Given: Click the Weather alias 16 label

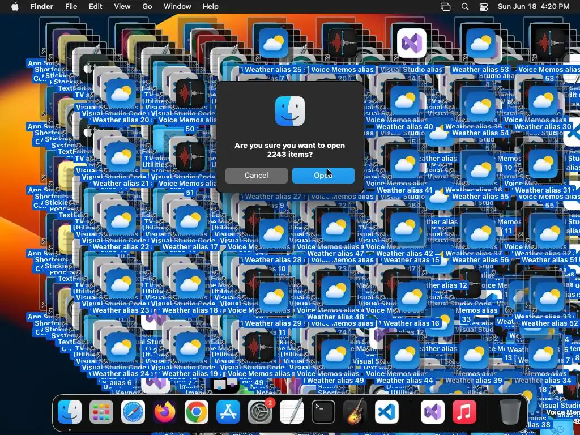Looking at the screenshot, I should (411, 323).
